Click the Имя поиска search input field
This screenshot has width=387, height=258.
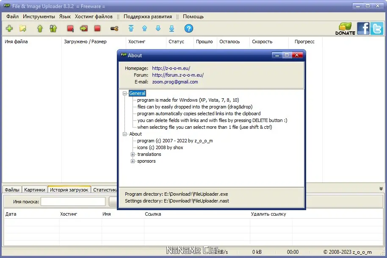click(73, 202)
